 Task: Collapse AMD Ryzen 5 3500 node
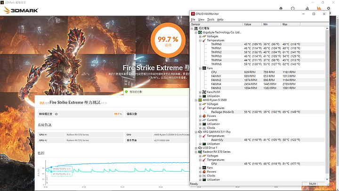coord(196,100)
